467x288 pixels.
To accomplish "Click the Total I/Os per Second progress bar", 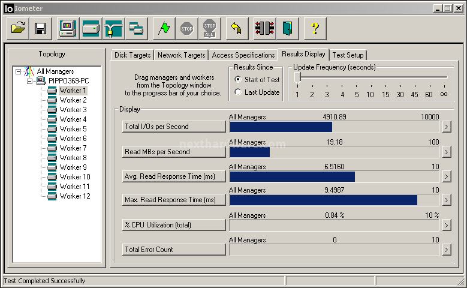I will point(334,127).
